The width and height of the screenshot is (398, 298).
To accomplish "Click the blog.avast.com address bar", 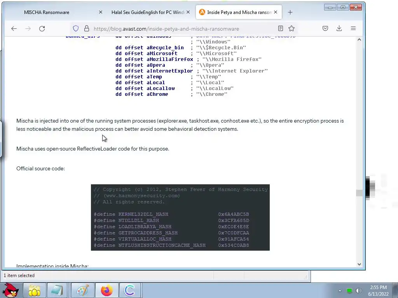I will tap(166, 29).
